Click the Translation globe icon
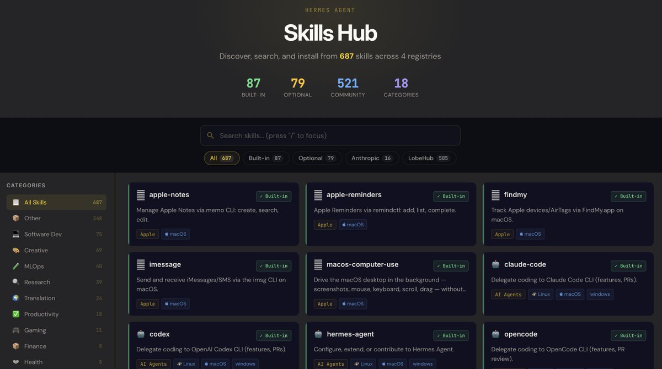This screenshot has height=369, width=662. [x=16, y=298]
